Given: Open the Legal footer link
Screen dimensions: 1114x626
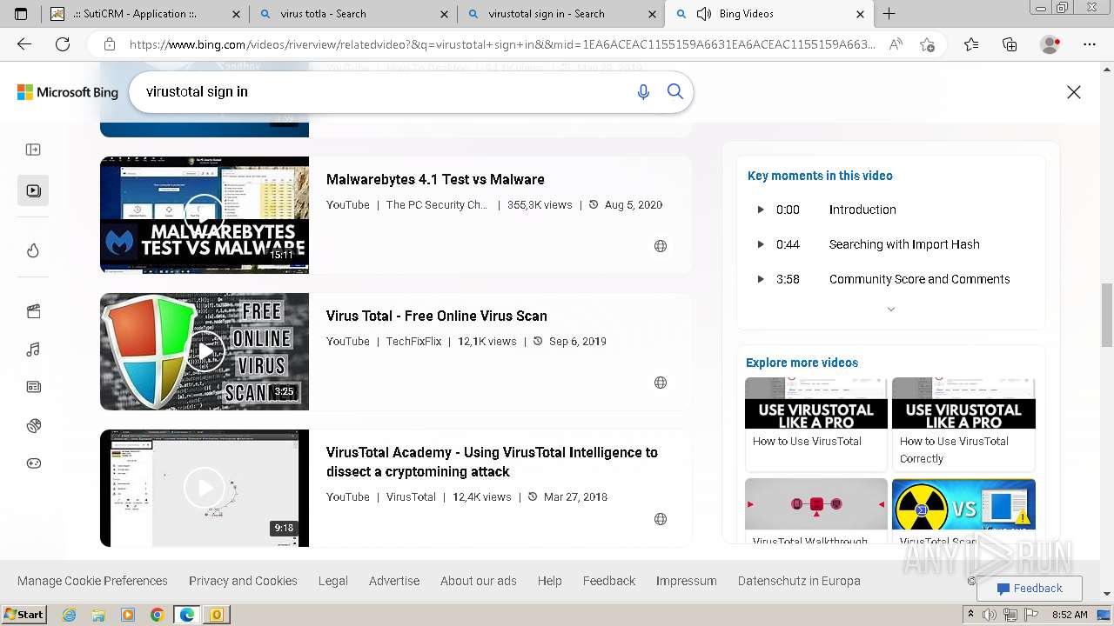Looking at the screenshot, I should tap(333, 581).
